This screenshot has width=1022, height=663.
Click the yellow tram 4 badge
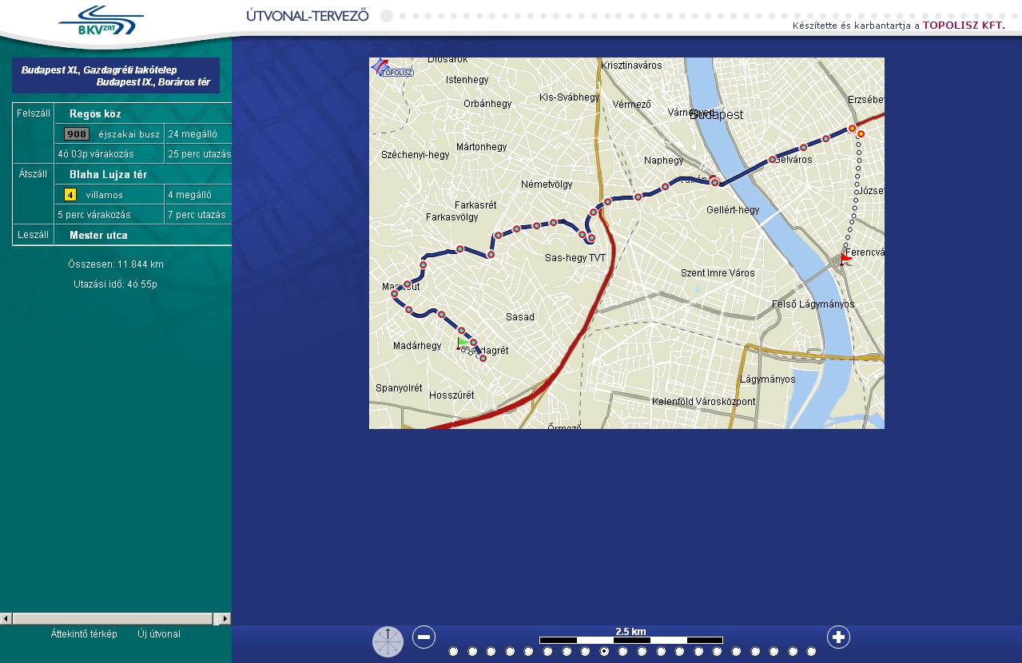[x=70, y=195]
